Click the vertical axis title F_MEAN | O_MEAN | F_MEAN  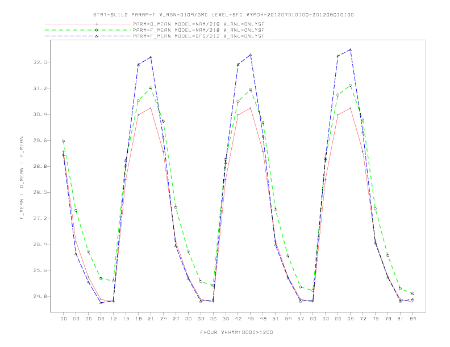(x=22, y=178)
